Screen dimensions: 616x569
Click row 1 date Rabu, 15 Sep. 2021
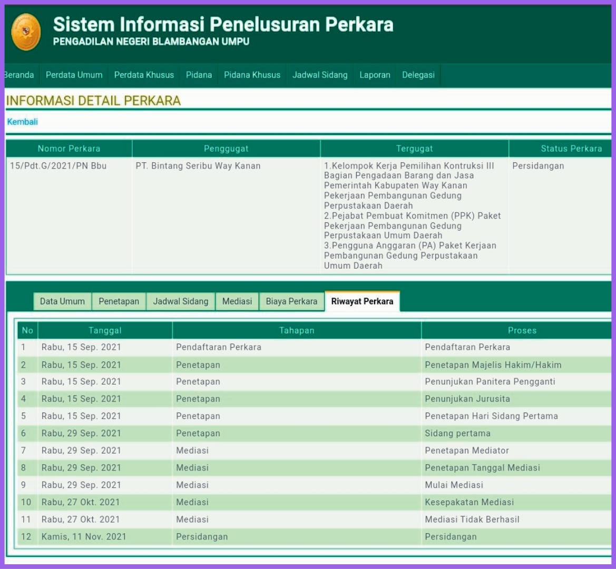81,347
